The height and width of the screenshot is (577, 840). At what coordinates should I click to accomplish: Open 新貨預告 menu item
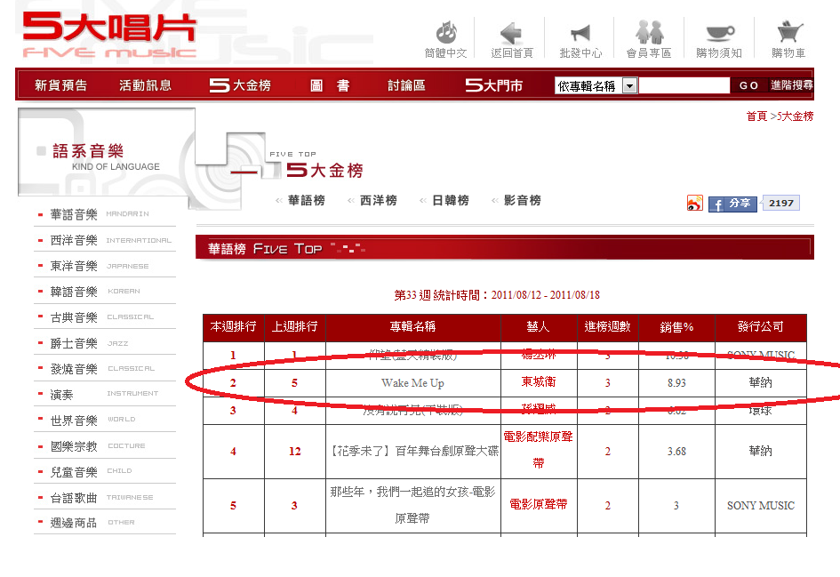click(61, 85)
